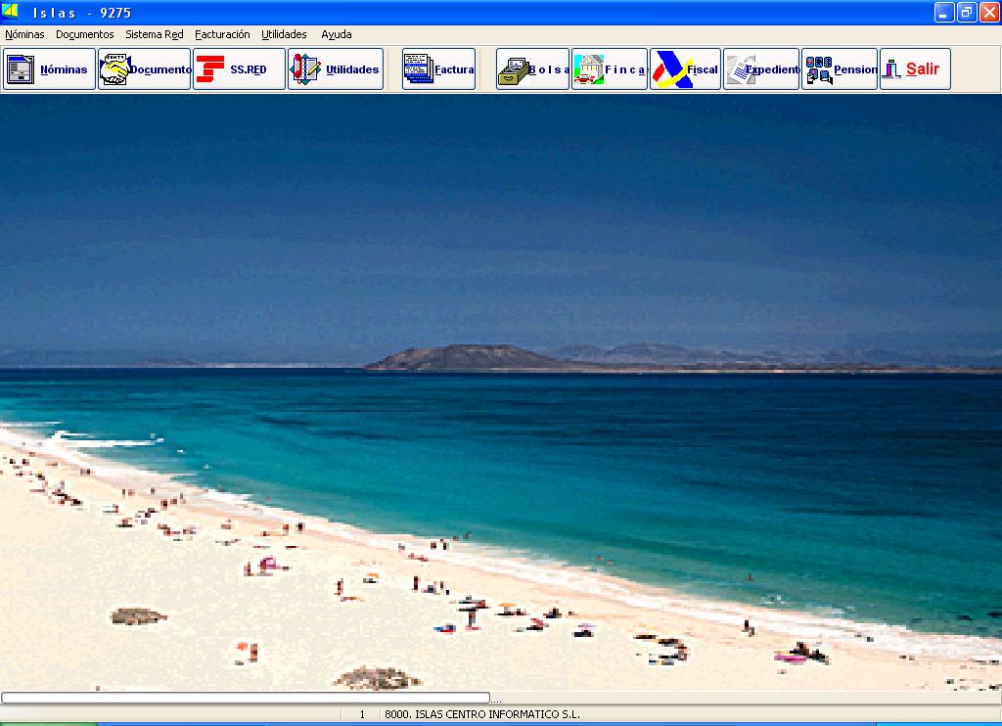The image size is (1002, 726).
Task: Click the horizontal progress bar at bottom
Action: pos(245,698)
